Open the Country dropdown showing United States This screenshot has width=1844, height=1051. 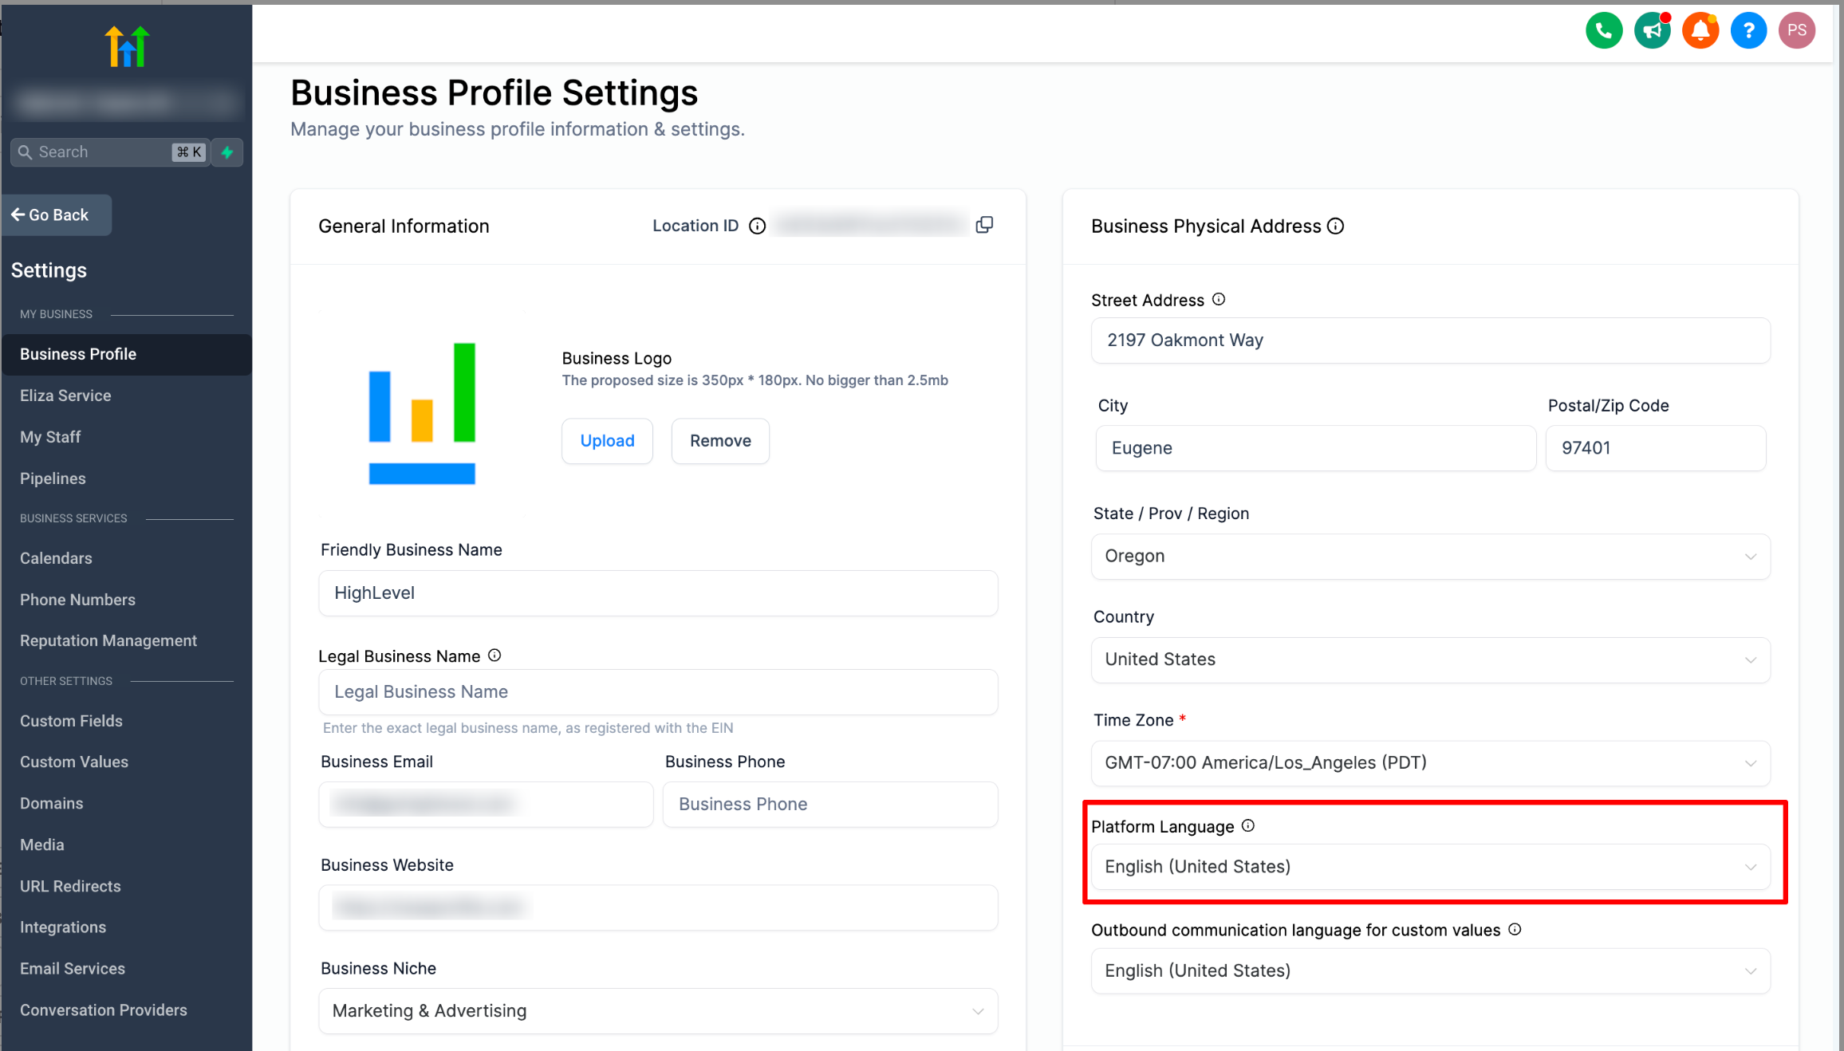pos(1430,659)
